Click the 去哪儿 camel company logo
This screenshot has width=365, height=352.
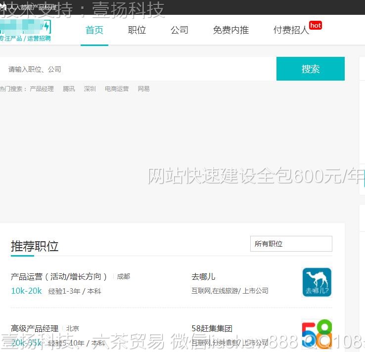click(317, 282)
